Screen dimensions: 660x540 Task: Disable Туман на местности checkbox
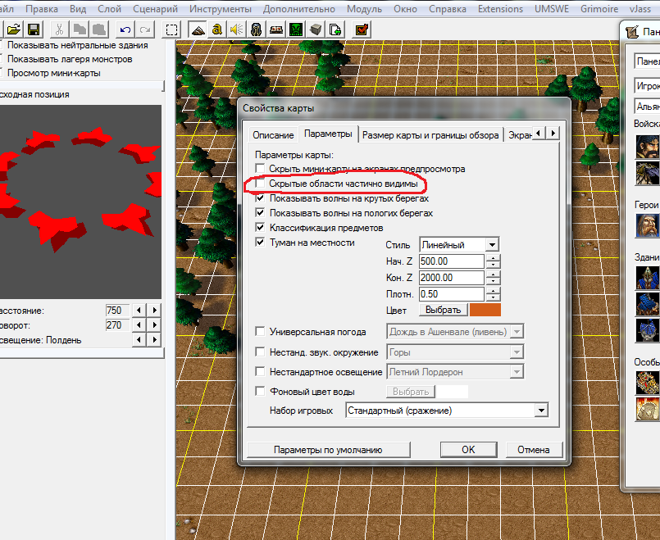pos(260,243)
